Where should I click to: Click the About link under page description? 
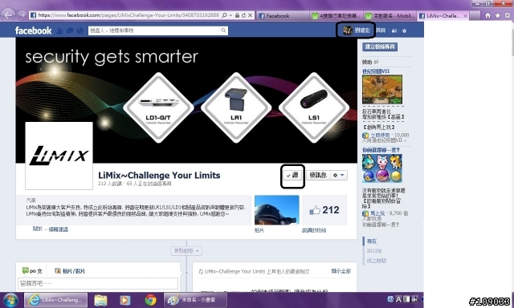click(38, 229)
